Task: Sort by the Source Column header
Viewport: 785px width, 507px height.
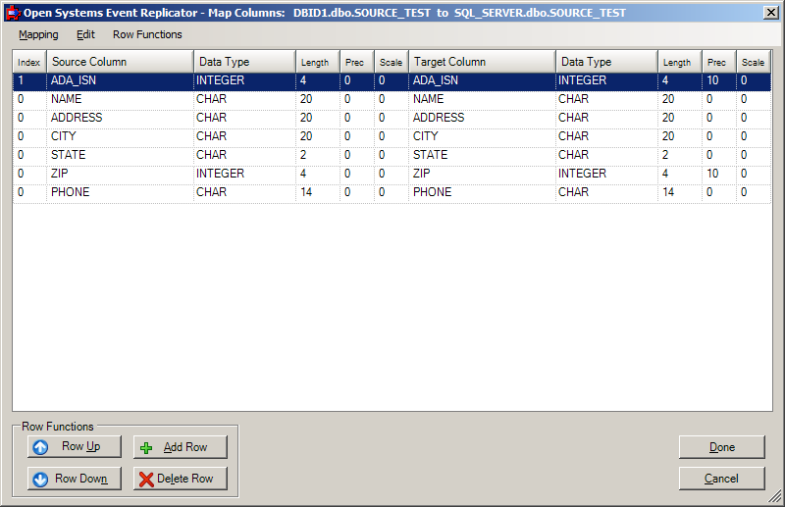Action: pyautogui.click(x=119, y=62)
